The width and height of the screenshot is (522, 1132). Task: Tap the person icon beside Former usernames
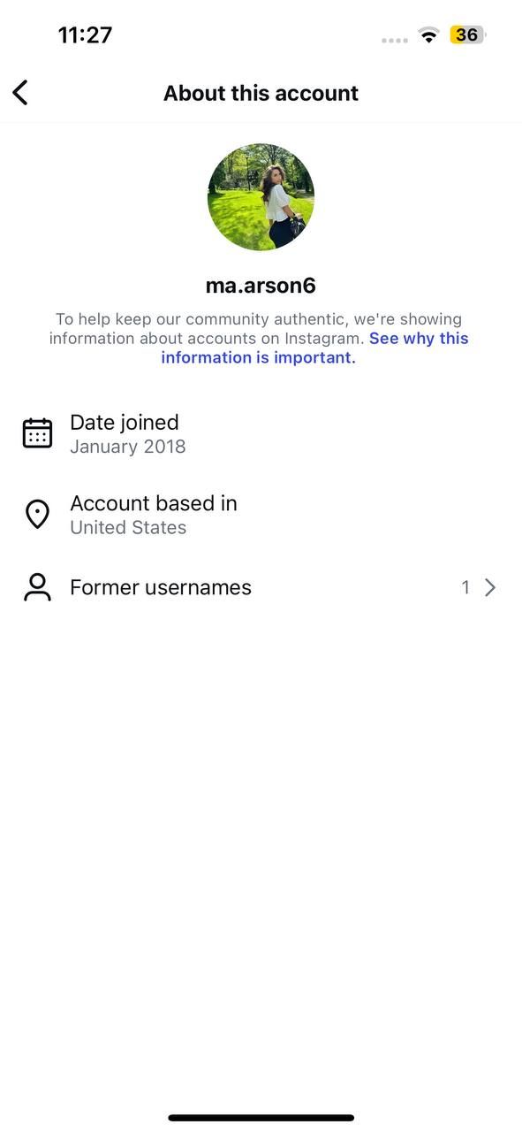[37, 587]
